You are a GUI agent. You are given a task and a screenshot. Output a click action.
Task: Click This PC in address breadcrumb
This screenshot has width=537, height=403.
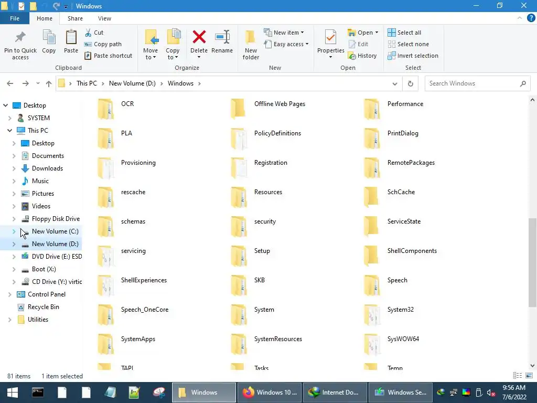87,83
